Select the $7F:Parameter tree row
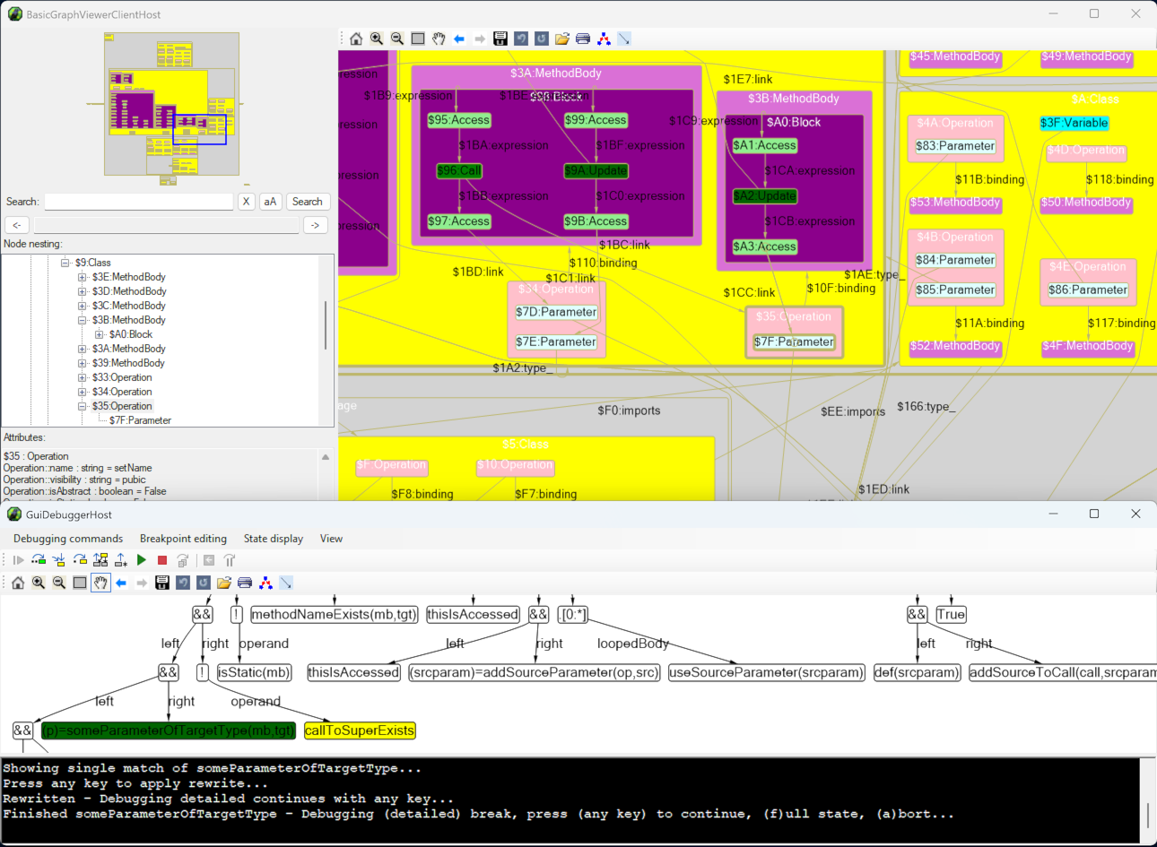Screen dimensions: 1157x847 (x=140, y=420)
